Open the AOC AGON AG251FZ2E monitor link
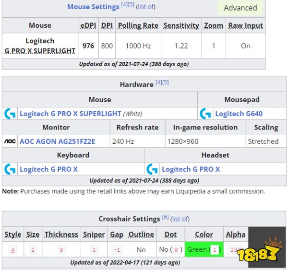The height and width of the screenshot is (270, 288). tap(57, 141)
